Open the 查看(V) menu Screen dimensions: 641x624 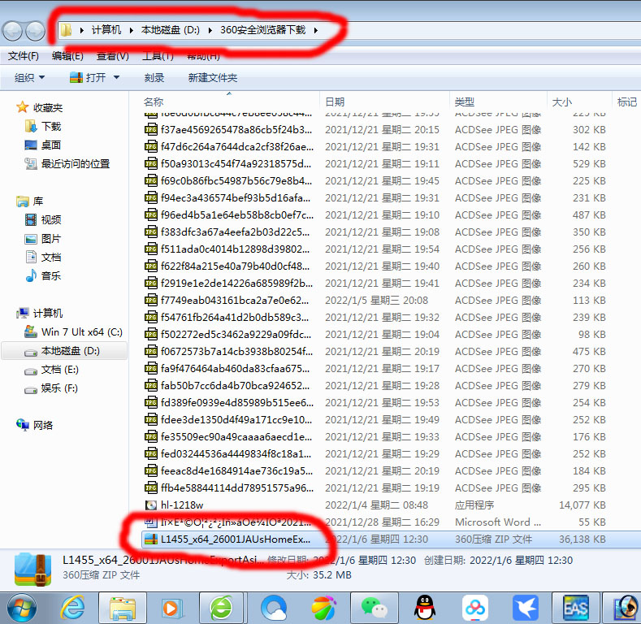tap(112, 56)
